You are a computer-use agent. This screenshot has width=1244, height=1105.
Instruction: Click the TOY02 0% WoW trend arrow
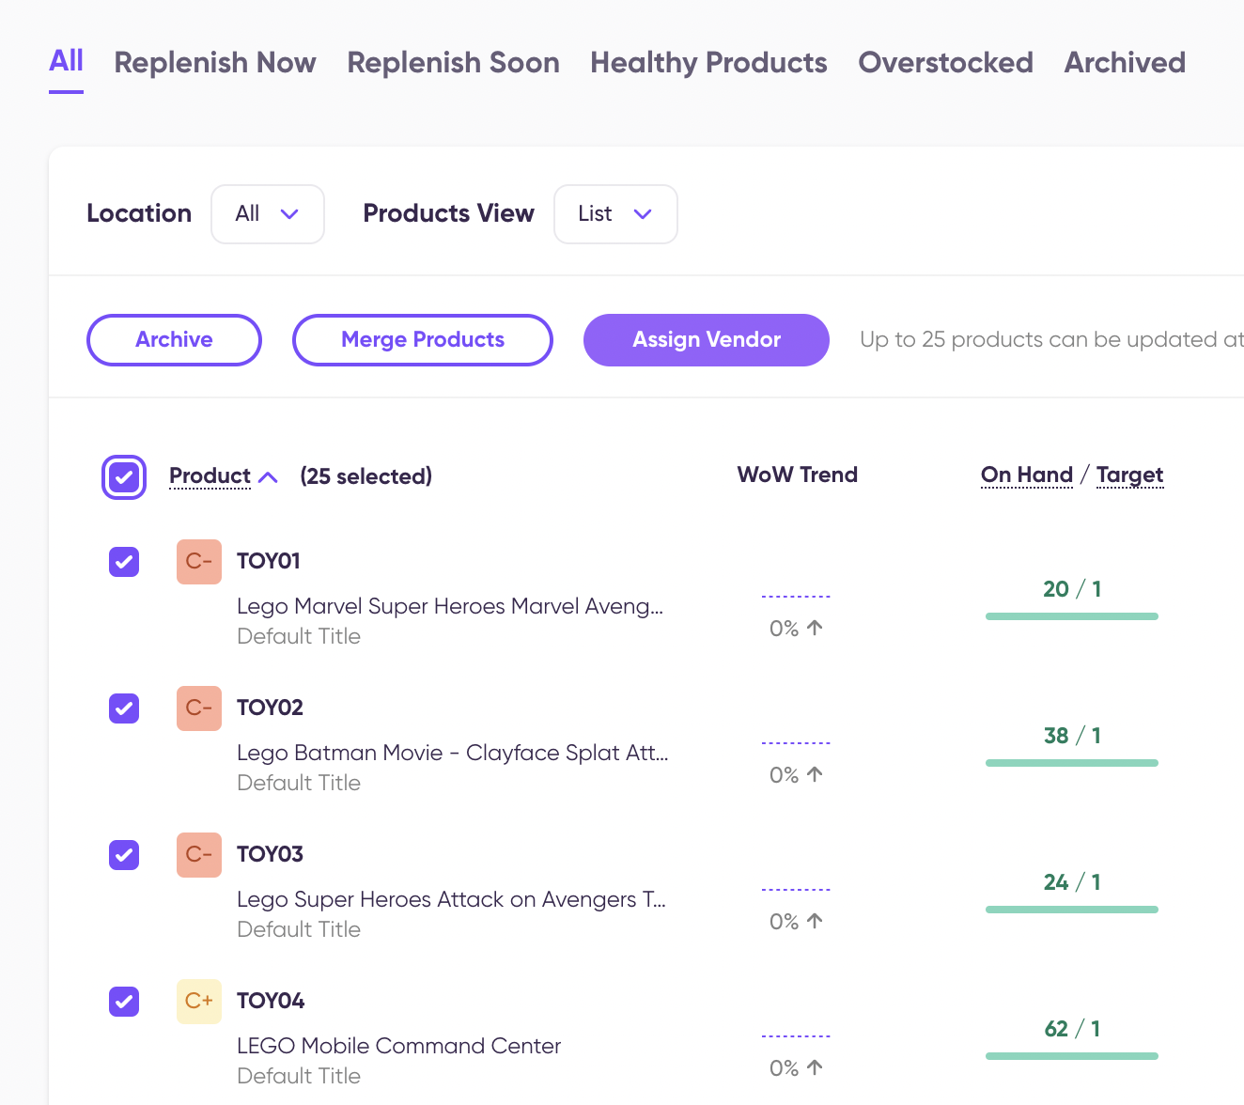coord(815,774)
